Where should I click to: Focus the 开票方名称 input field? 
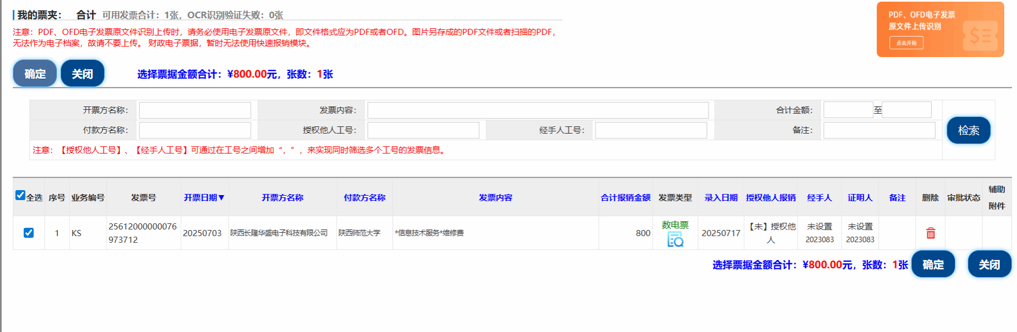point(195,110)
